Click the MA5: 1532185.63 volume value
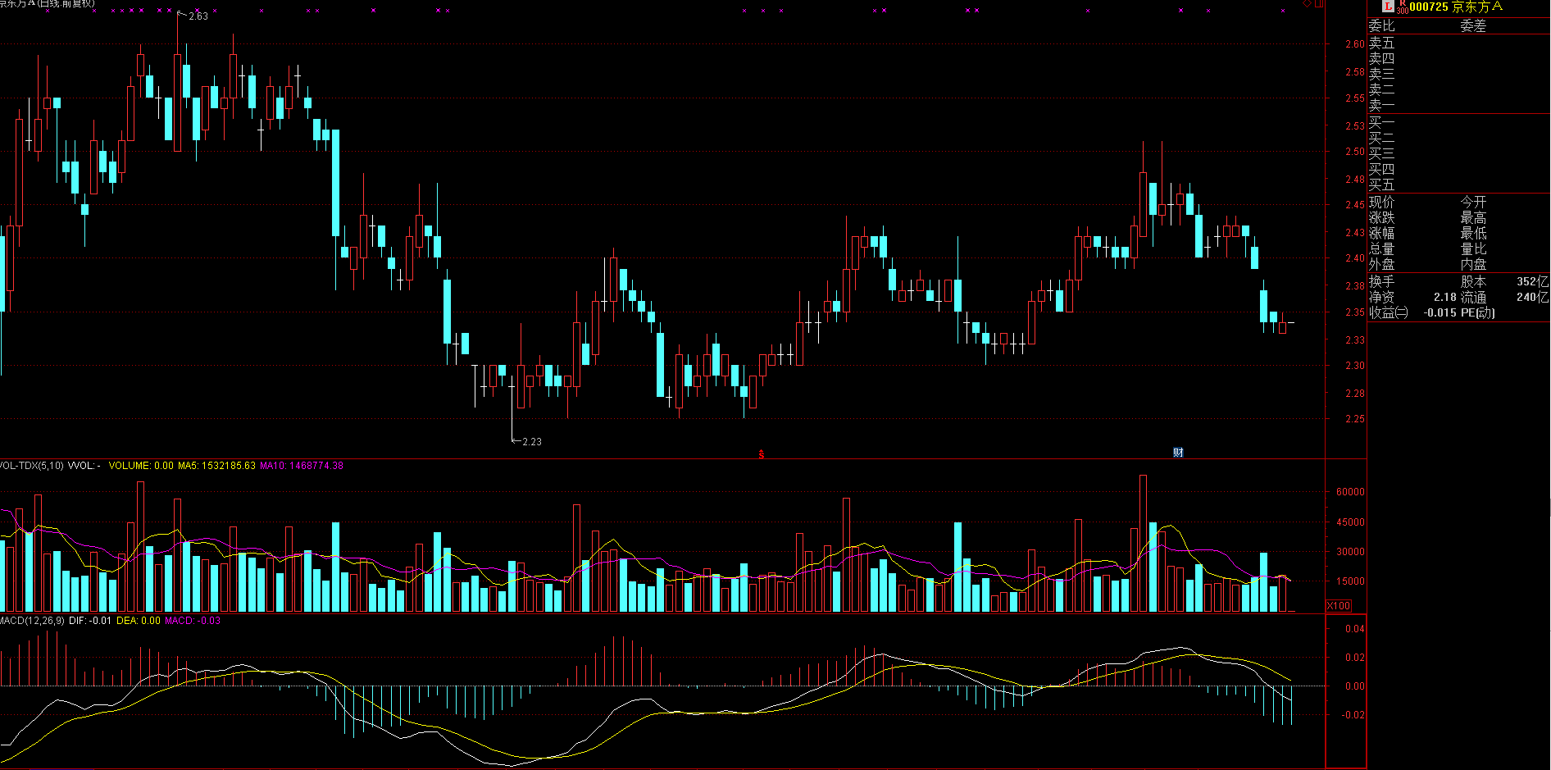Screen dimensions: 1551x770 coord(216,466)
